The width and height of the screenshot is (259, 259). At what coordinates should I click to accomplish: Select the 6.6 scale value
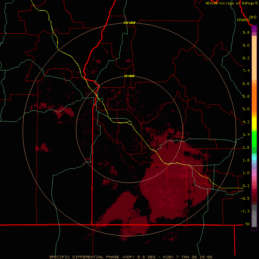[246, 83]
